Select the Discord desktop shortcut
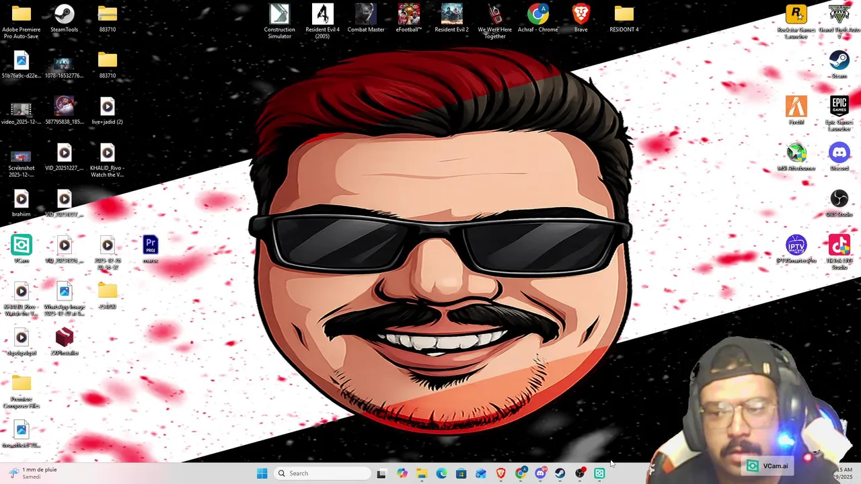The height and width of the screenshot is (484, 861). pos(839,157)
